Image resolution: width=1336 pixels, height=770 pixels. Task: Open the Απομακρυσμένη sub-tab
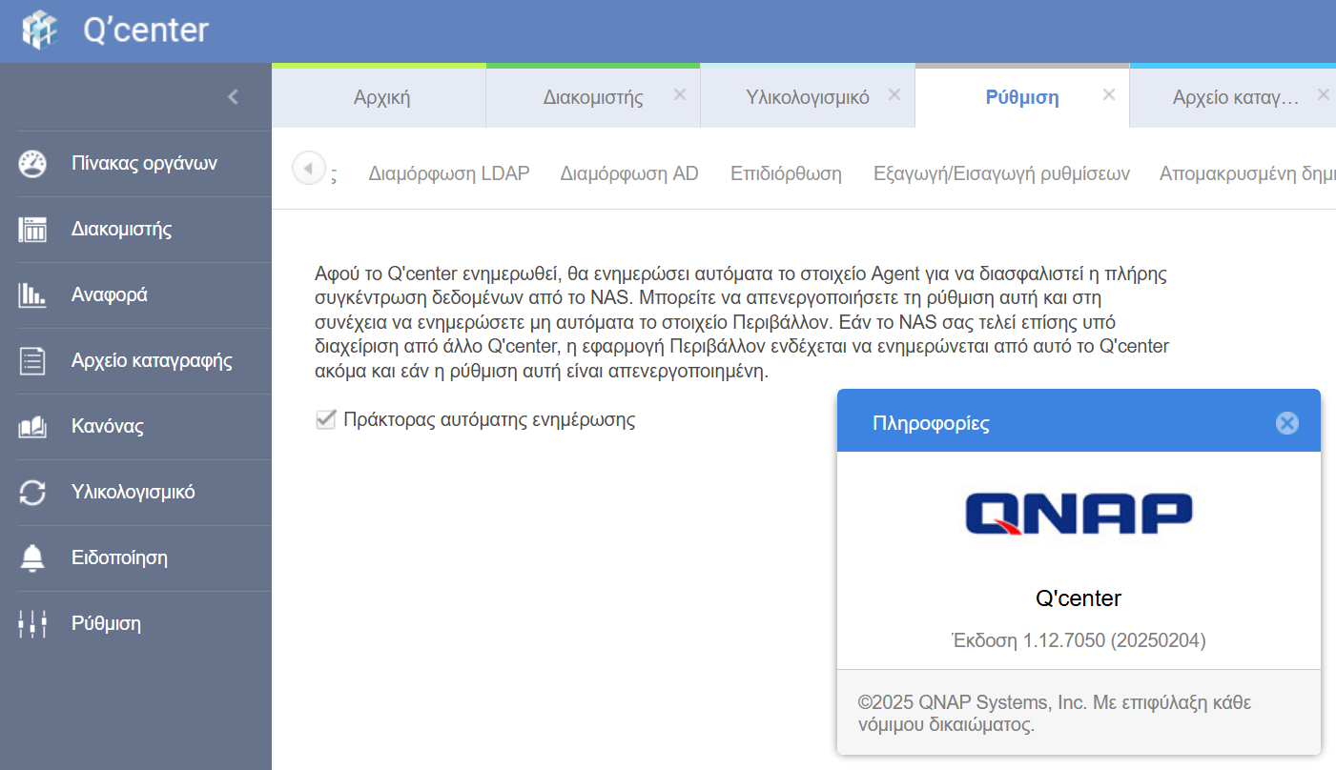1247,173
